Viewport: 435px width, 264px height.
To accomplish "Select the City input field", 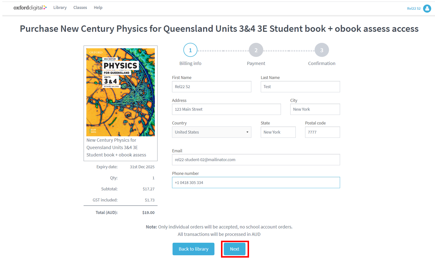I will click(x=315, y=109).
